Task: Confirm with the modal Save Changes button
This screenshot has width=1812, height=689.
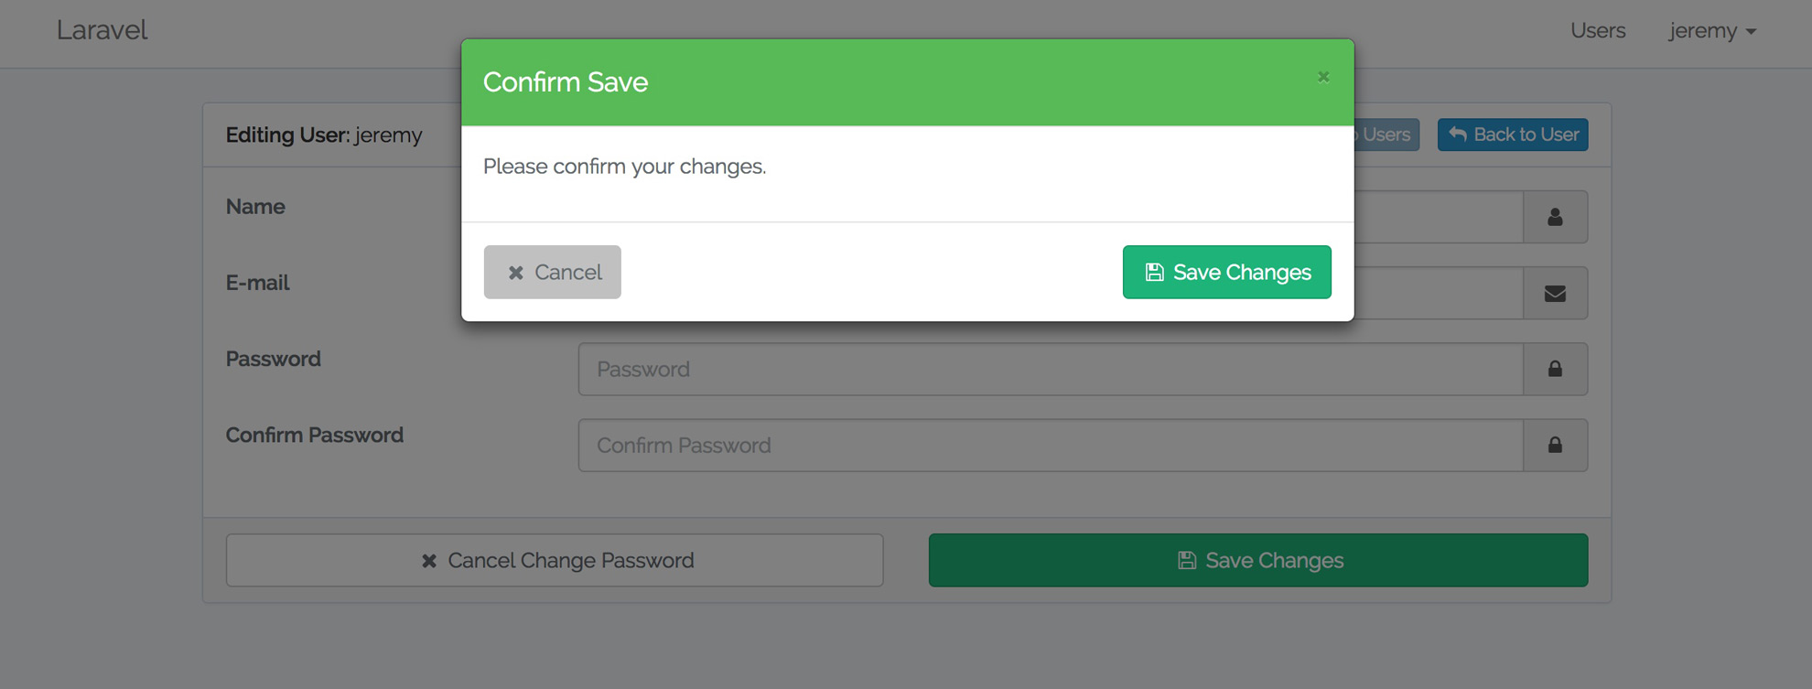Action: click(x=1226, y=272)
